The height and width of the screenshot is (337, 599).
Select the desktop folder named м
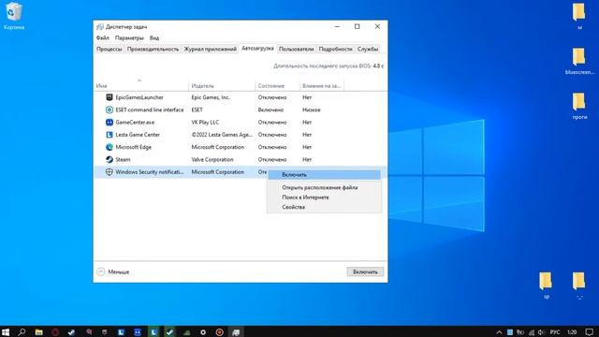[x=579, y=17]
